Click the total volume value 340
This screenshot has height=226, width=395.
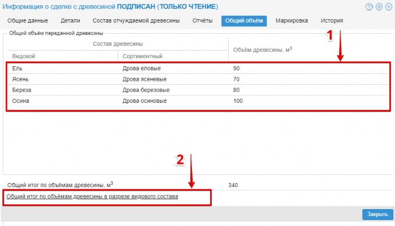(233, 185)
